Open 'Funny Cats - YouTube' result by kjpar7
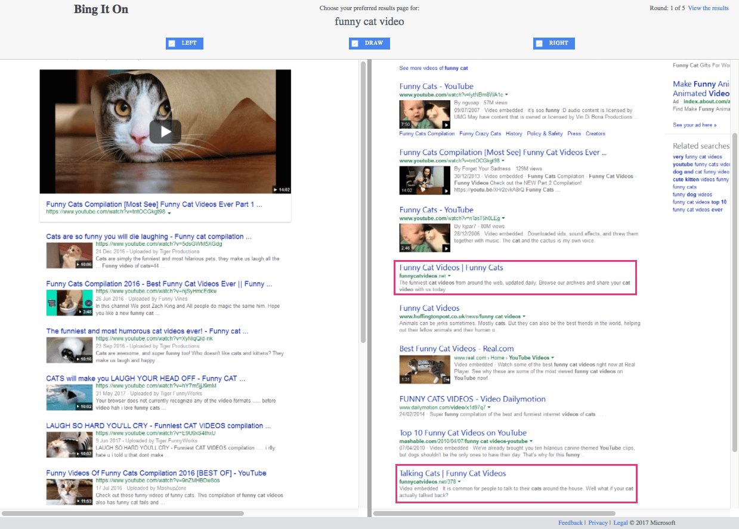Viewport: 739px width, 529px height. click(x=437, y=210)
